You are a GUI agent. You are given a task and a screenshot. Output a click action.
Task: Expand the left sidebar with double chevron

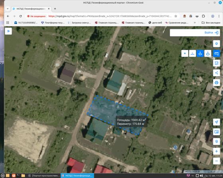pyautogui.click(x=8, y=31)
